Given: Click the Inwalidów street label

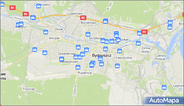Looking at the screenshot, I should (x=128, y=27).
